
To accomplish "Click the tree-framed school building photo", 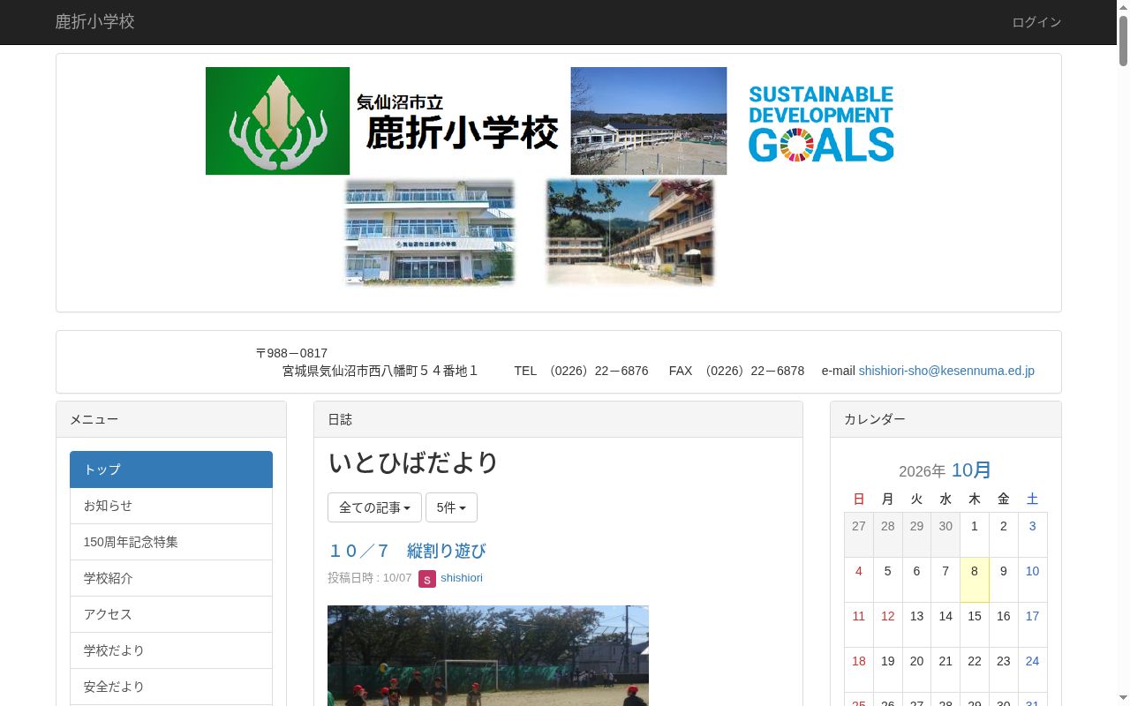I will click(630, 232).
